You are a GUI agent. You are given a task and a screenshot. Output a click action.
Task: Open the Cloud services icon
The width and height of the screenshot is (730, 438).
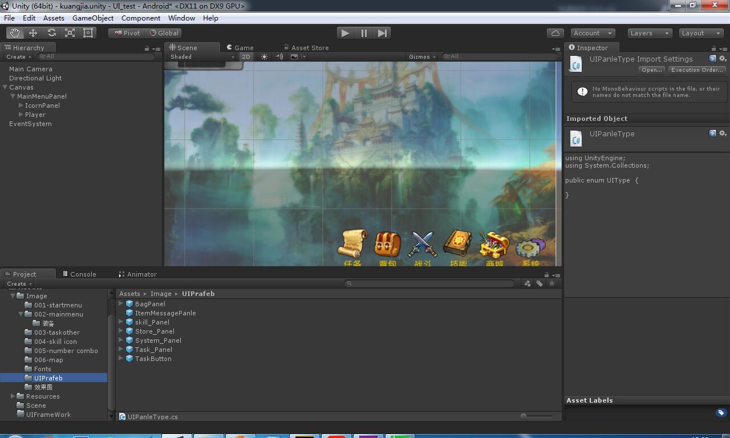click(555, 33)
